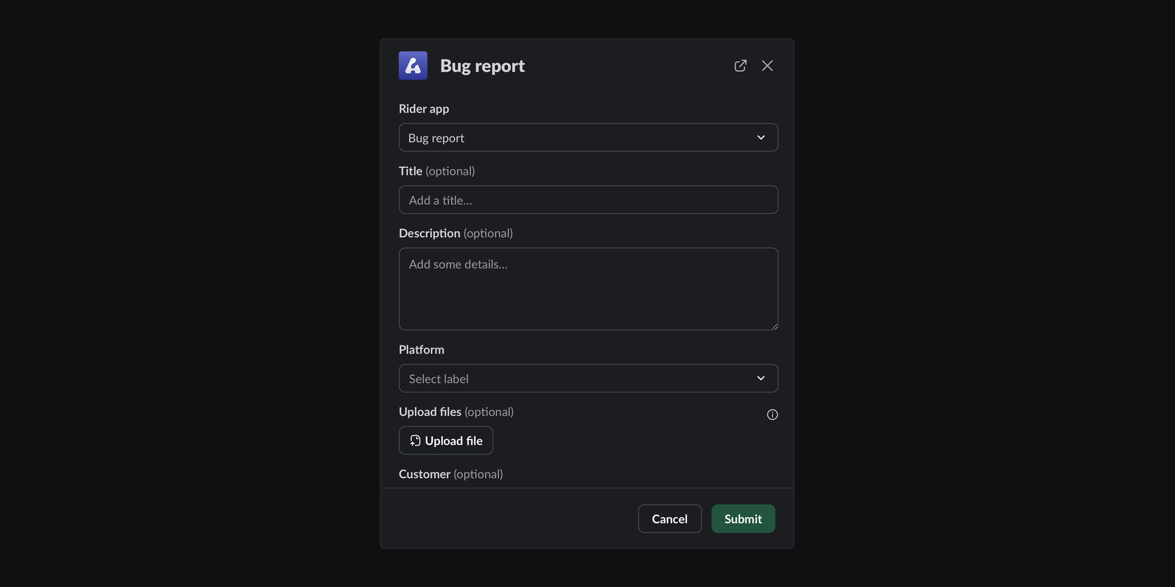Expand the Platform Select label dropdown
1175x587 pixels.
[587, 378]
